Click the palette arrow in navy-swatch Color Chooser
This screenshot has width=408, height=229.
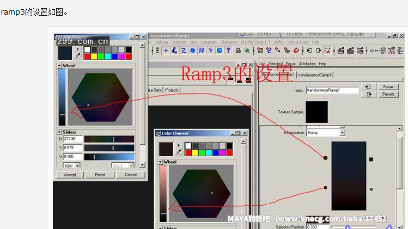pos(77,49)
